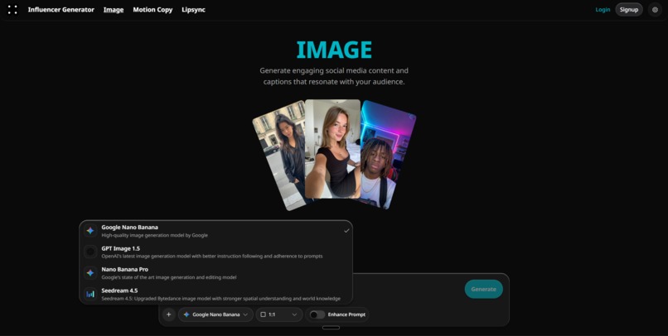668x336 pixels.
Task: Click the small handle below the prompt bar
Action: point(331,328)
